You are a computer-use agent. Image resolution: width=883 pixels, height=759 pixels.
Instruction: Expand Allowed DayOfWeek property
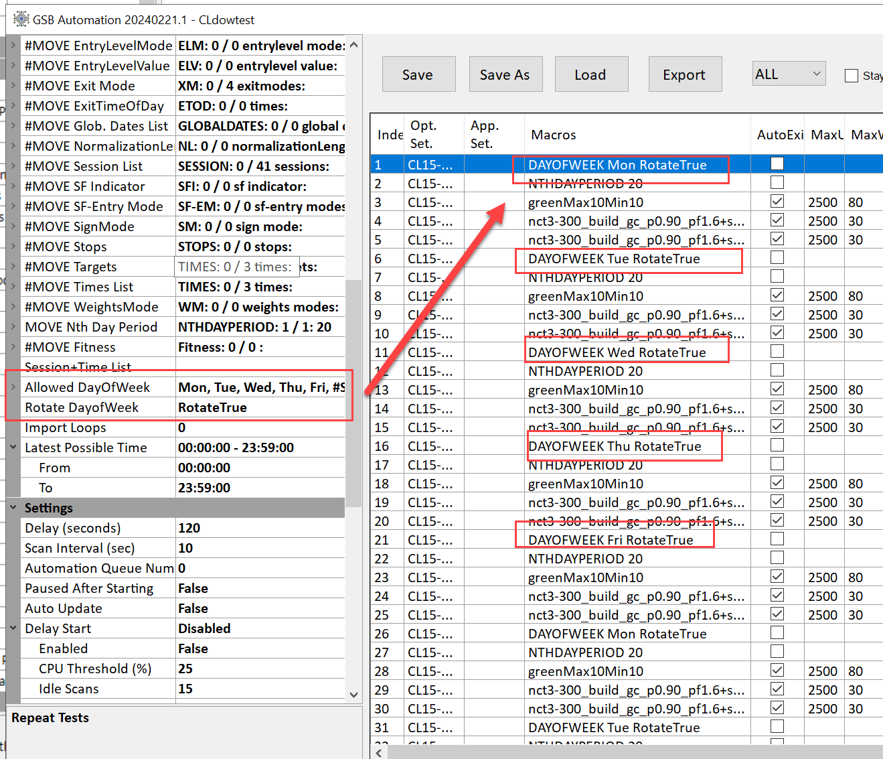pos(13,387)
